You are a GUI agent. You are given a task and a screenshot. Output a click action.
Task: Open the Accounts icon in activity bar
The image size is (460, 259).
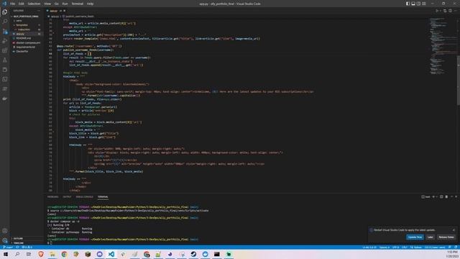click(5, 231)
